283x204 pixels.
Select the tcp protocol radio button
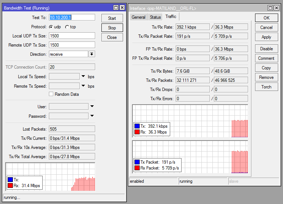click(x=67, y=27)
